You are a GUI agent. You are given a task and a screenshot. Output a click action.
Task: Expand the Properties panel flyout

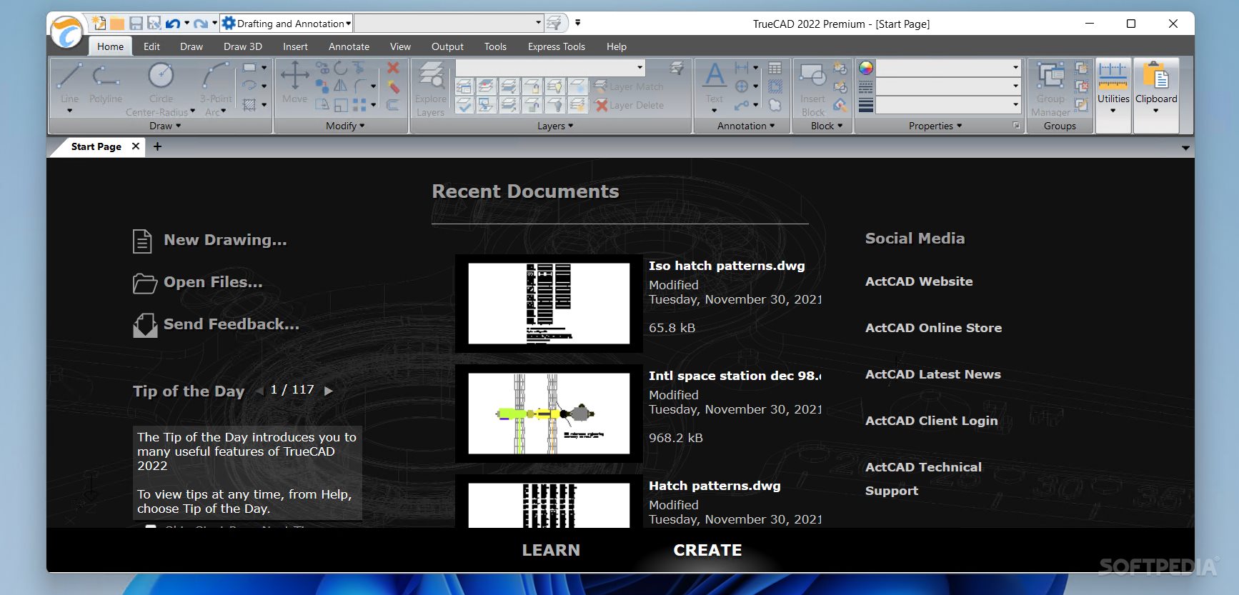935,126
